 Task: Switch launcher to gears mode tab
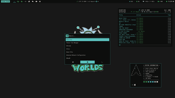pyautogui.click(x=73, y=62)
